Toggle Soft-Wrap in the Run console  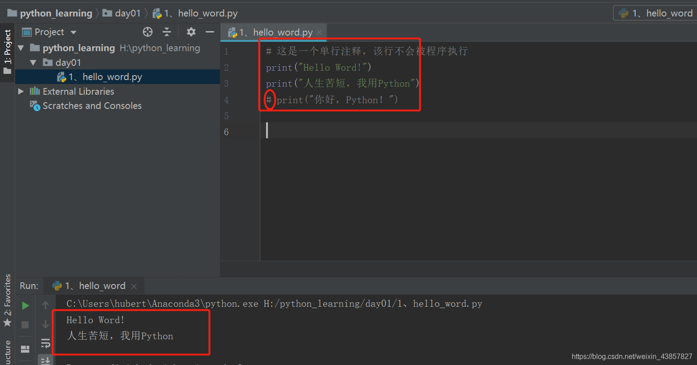pos(45,343)
